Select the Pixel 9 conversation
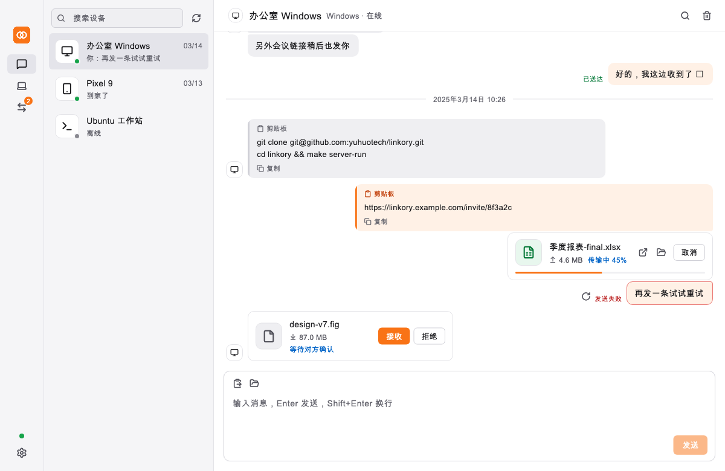 coord(129,89)
